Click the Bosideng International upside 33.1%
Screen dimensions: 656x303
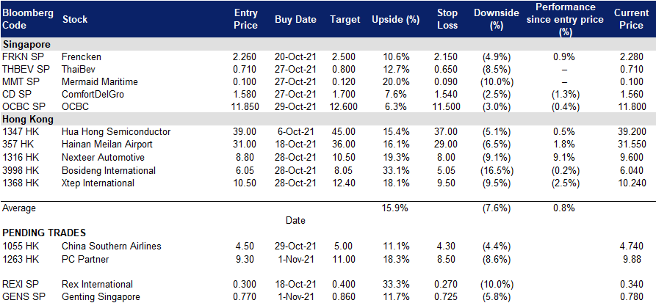(x=395, y=170)
